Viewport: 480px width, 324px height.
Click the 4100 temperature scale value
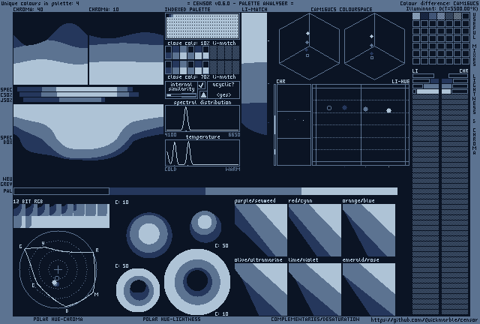[x=171, y=135]
